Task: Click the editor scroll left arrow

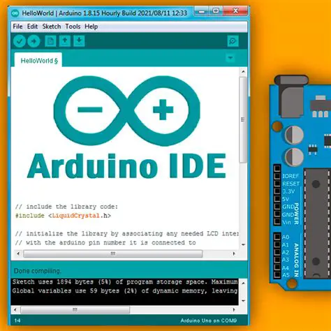Action: click(18, 253)
